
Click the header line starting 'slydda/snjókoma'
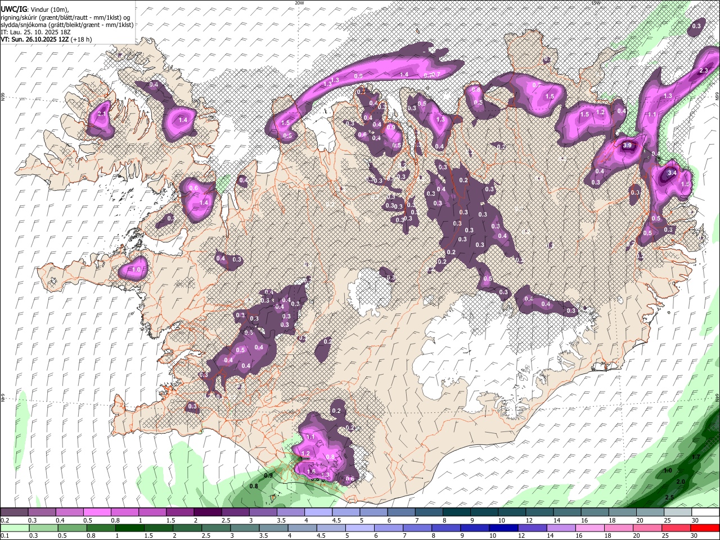(x=67, y=25)
